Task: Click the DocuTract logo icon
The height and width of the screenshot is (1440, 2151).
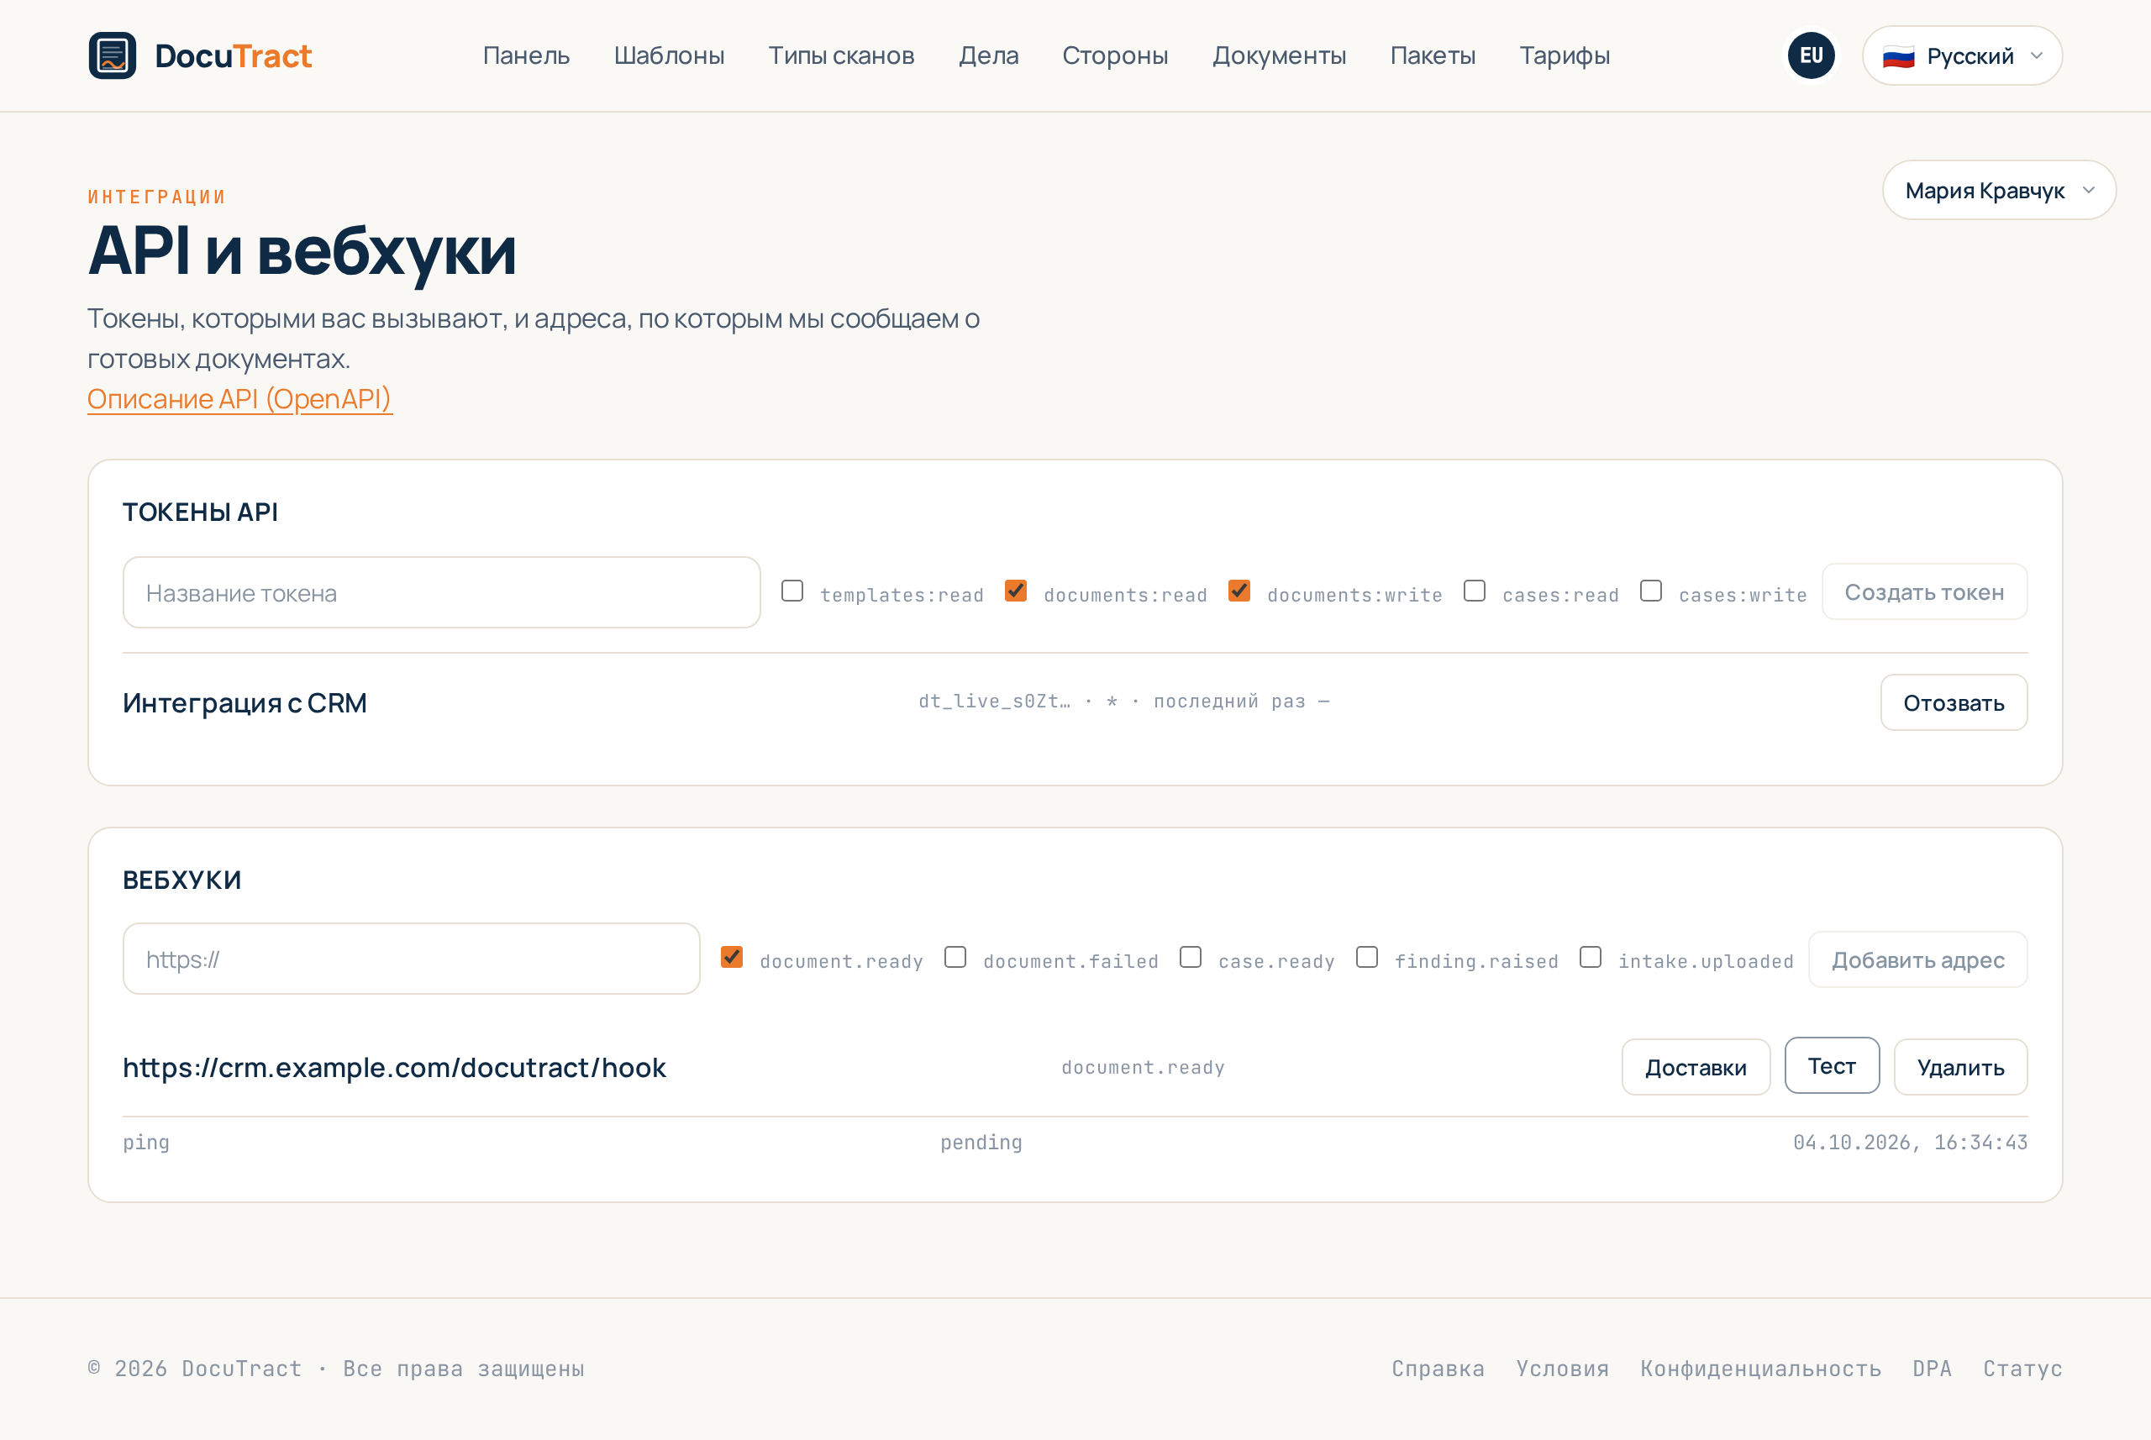Action: pos(112,55)
